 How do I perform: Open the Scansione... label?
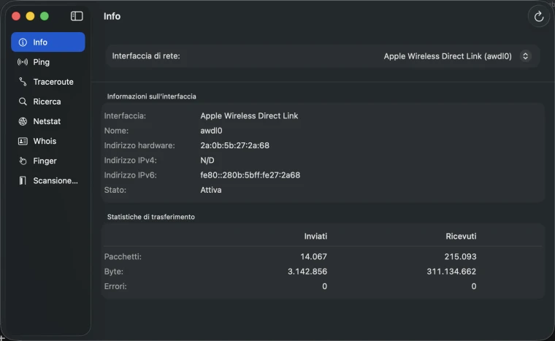[x=55, y=180]
